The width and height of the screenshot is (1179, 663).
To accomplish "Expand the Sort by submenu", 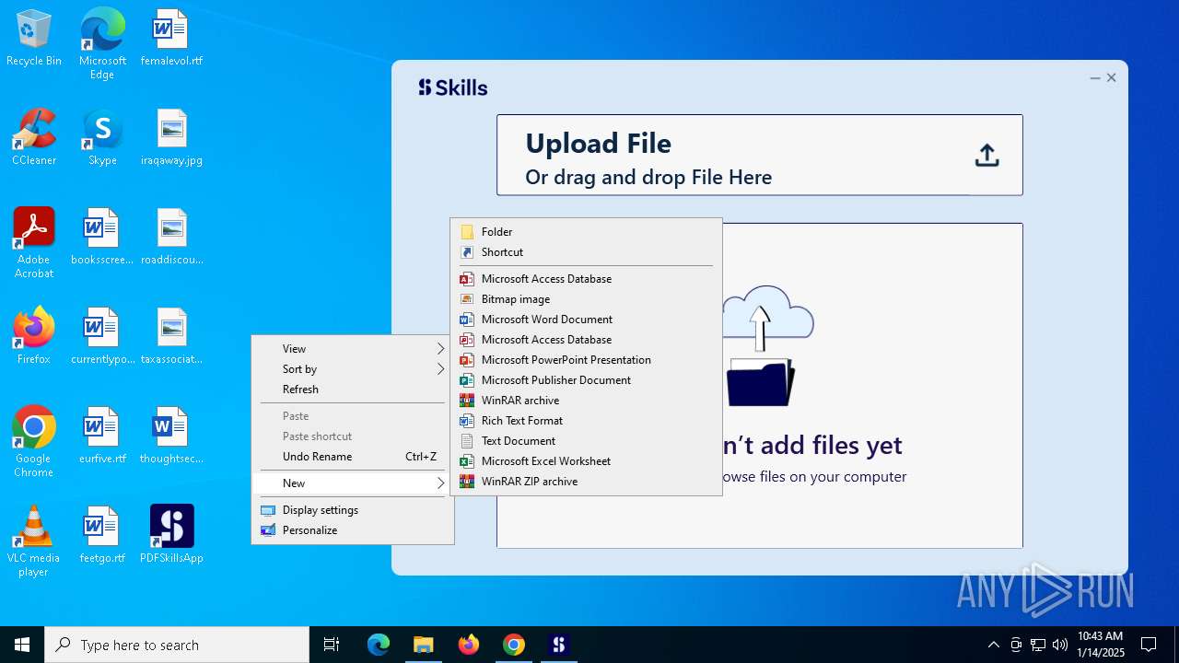I will tap(353, 369).
